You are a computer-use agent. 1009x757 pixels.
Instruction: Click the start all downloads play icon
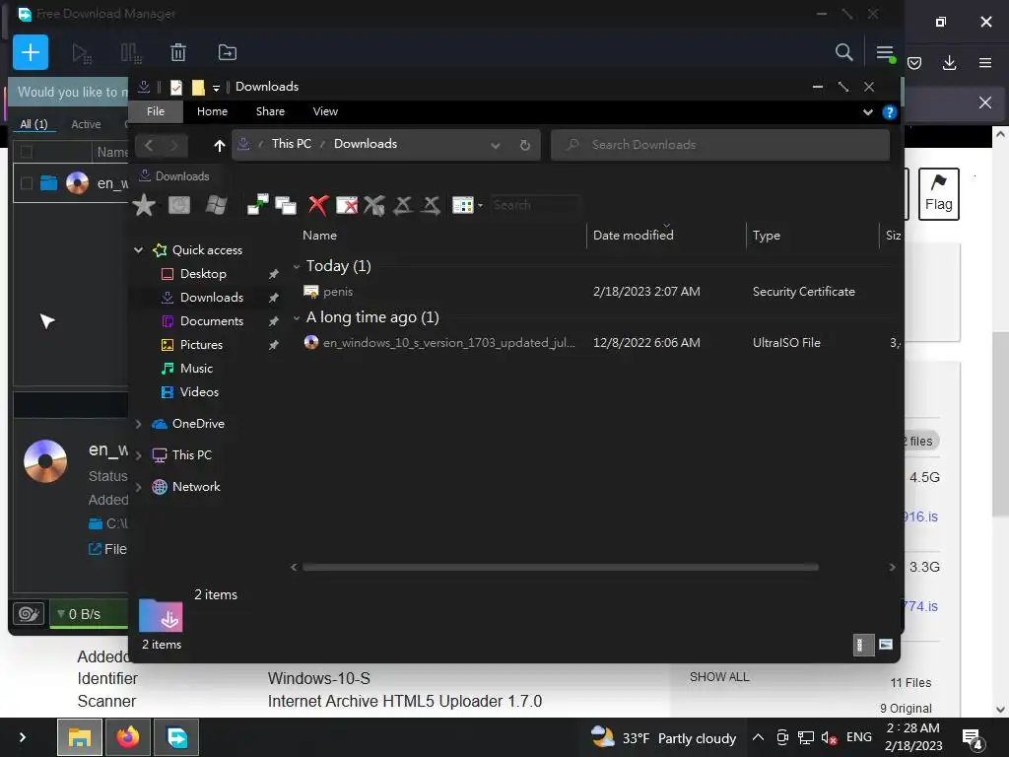click(x=82, y=53)
